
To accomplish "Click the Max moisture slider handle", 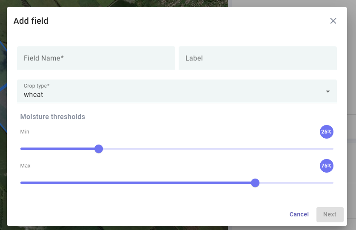I will [x=255, y=183].
